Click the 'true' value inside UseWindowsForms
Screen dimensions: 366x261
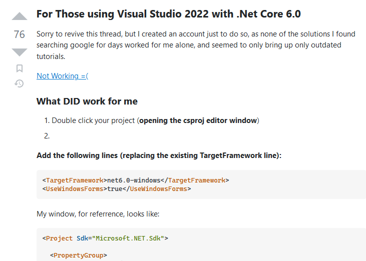[115, 189]
